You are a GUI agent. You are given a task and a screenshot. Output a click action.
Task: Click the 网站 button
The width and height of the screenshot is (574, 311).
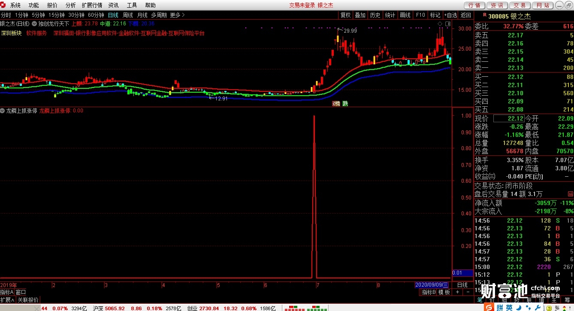[x=542, y=5]
